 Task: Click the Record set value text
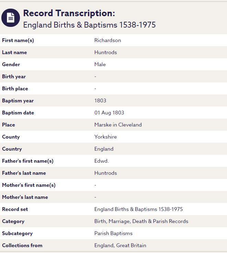coord(138,209)
